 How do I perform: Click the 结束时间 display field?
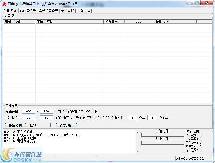click(162, 143)
